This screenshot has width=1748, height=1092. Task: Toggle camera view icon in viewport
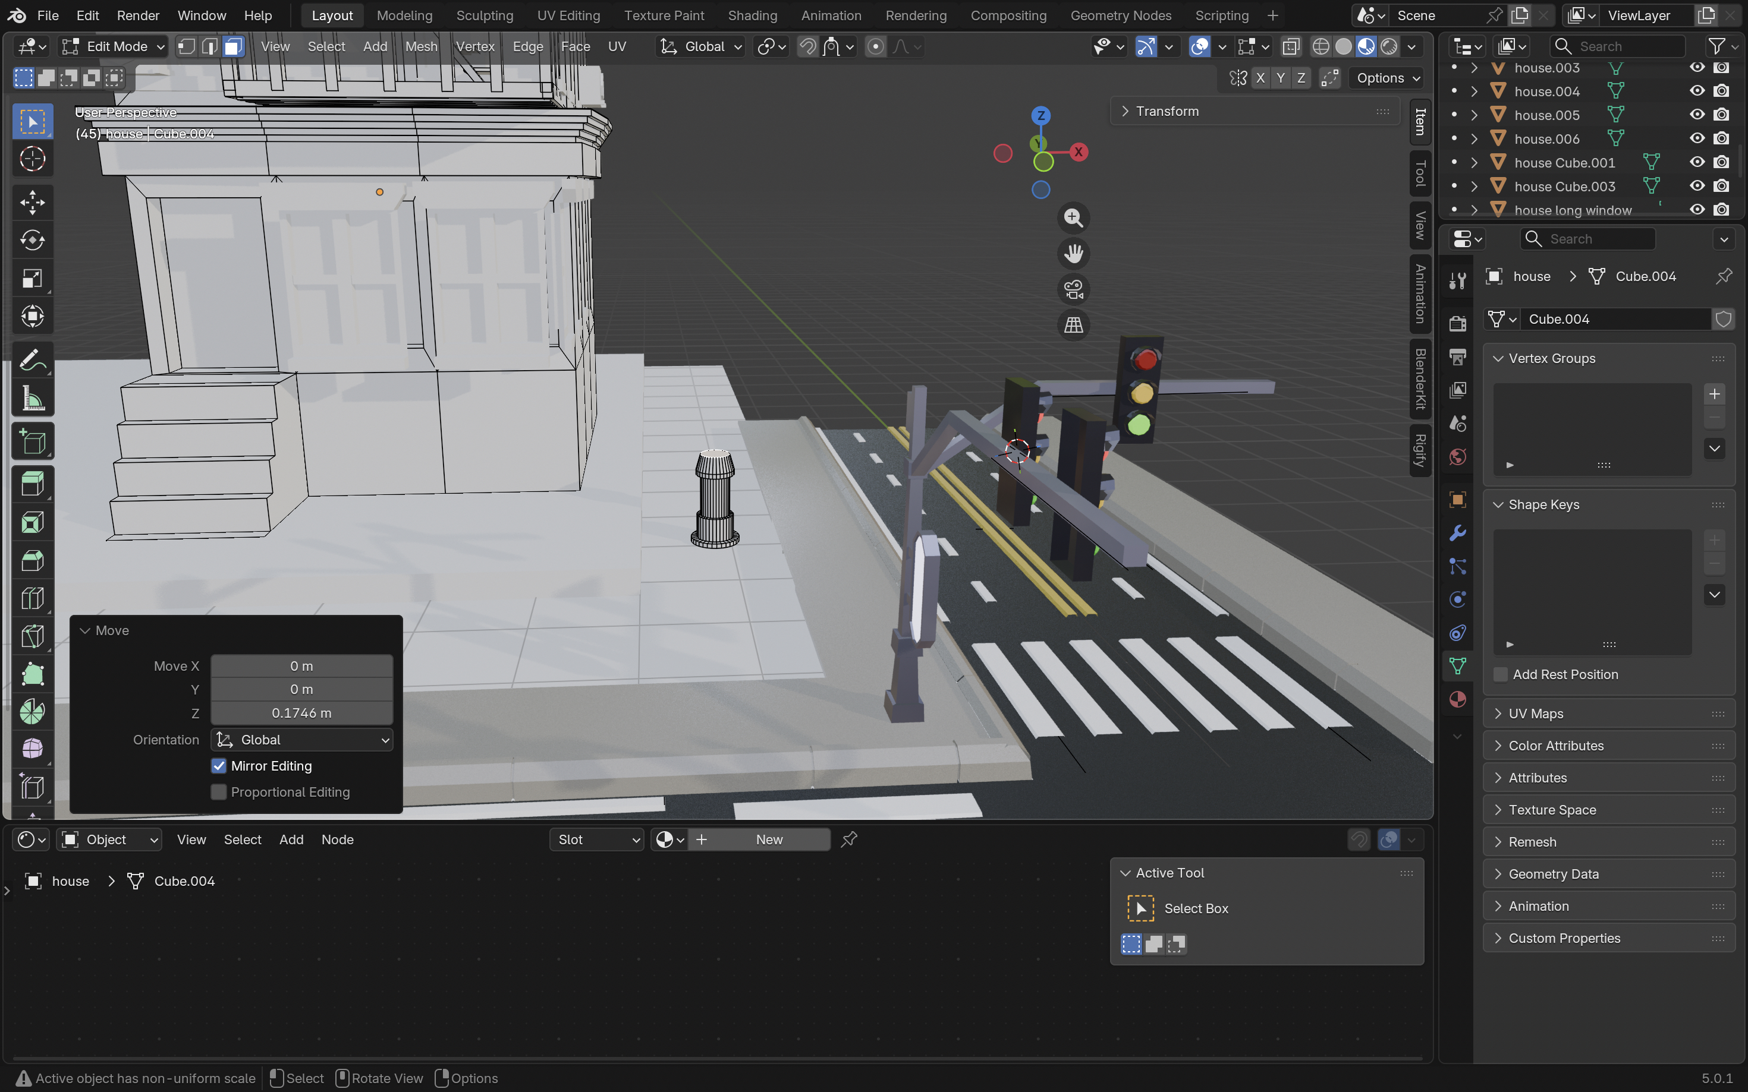tap(1073, 289)
